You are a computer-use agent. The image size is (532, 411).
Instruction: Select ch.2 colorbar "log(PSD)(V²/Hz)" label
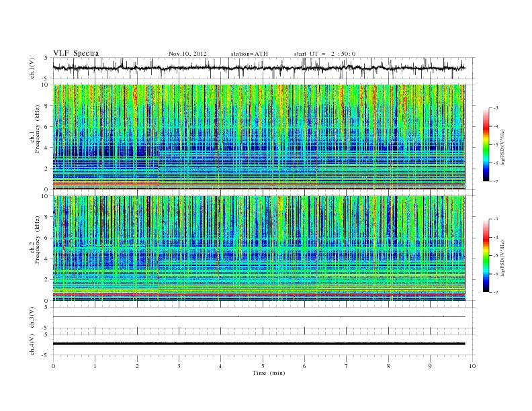click(x=502, y=258)
